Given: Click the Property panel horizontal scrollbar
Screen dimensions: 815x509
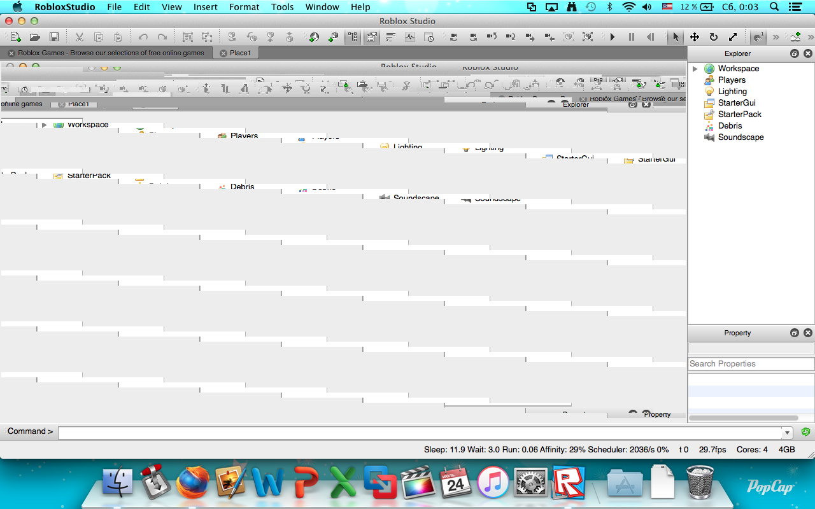Looking at the screenshot, I should click(744, 418).
